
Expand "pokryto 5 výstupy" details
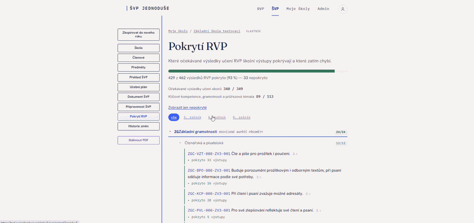click(x=206, y=217)
